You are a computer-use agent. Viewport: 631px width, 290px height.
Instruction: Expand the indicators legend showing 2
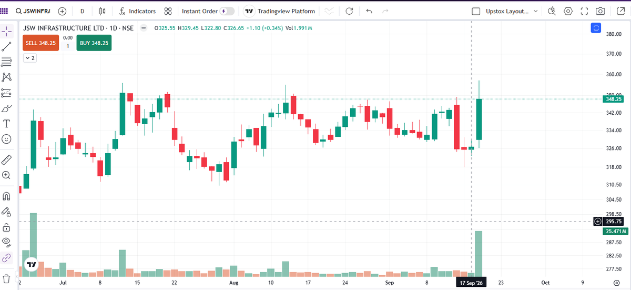[29, 58]
